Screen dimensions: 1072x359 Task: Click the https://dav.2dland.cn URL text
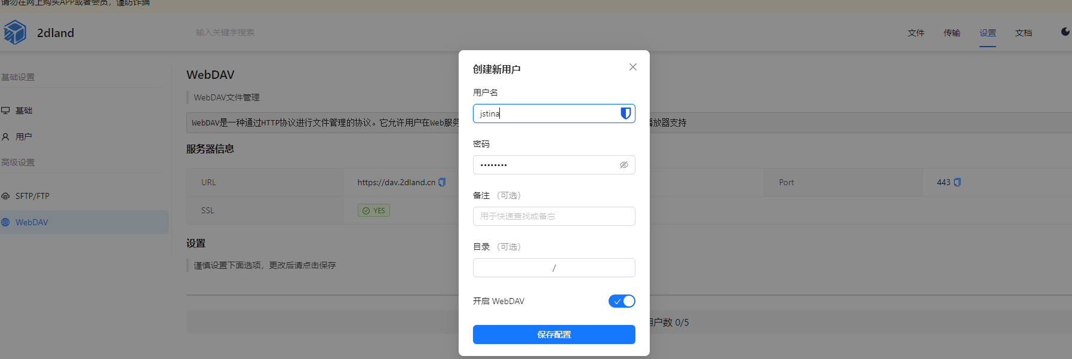[x=397, y=182]
